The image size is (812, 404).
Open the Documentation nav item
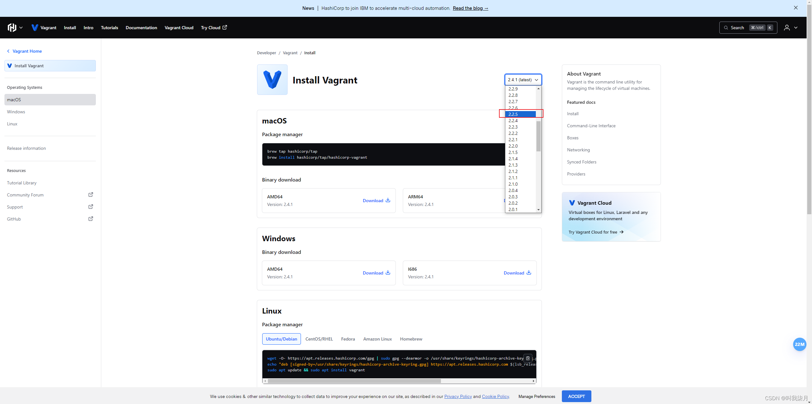[141, 28]
